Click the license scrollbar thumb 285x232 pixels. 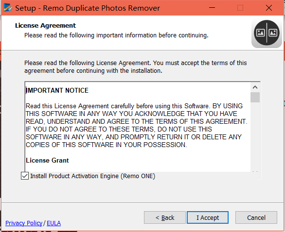coord(255,98)
